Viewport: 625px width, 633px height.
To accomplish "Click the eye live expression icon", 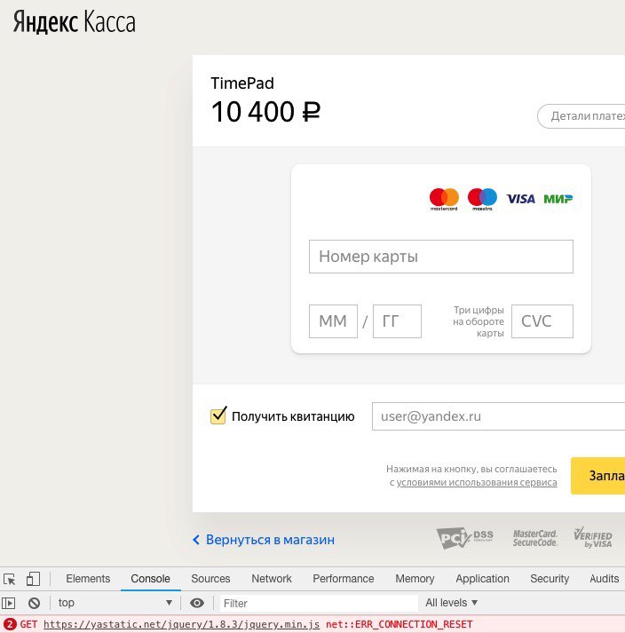I will pyautogui.click(x=197, y=603).
